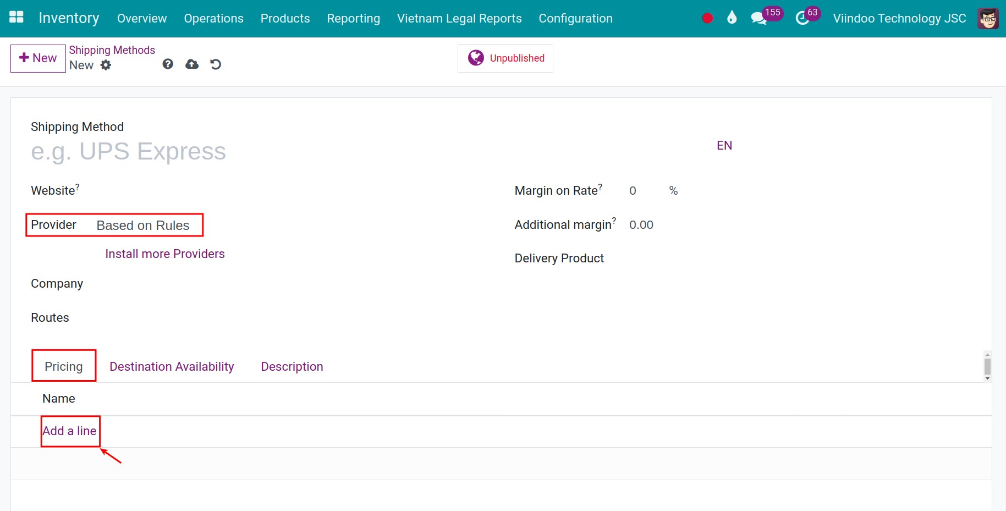Open the Configuration menu
Image resolution: width=1006 pixels, height=511 pixels.
575,18
